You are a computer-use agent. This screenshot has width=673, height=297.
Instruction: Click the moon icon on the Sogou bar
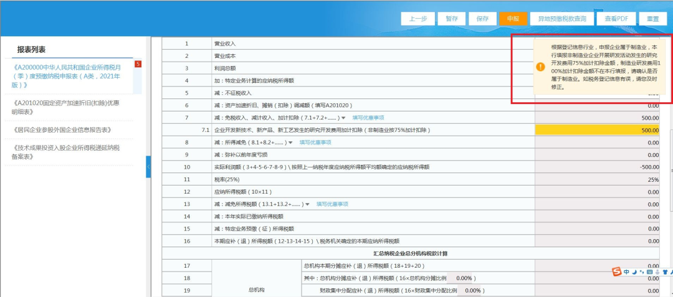pyautogui.click(x=634, y=271)
